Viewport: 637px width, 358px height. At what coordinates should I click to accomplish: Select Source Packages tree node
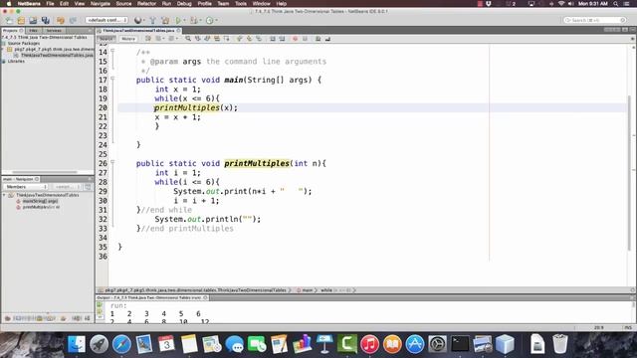tap(24, 43)
